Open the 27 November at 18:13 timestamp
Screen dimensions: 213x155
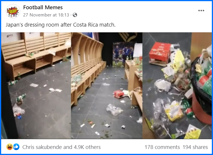point(46,15)
